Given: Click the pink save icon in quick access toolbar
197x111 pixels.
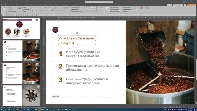Looking at the screenshot, I should pos(2,15).
